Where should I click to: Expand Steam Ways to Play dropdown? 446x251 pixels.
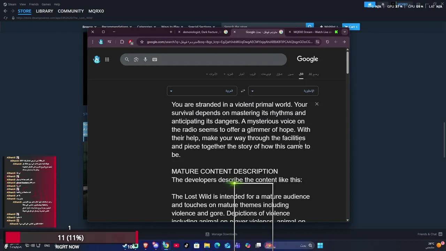[172, 27]
